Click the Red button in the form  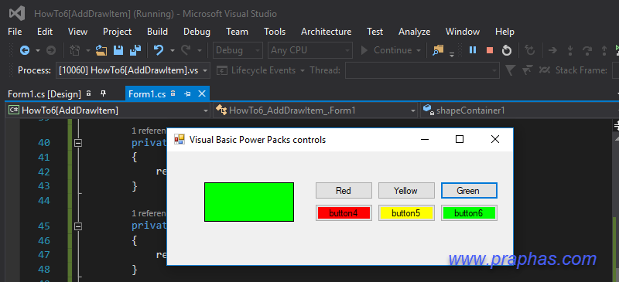click(344, 191)
